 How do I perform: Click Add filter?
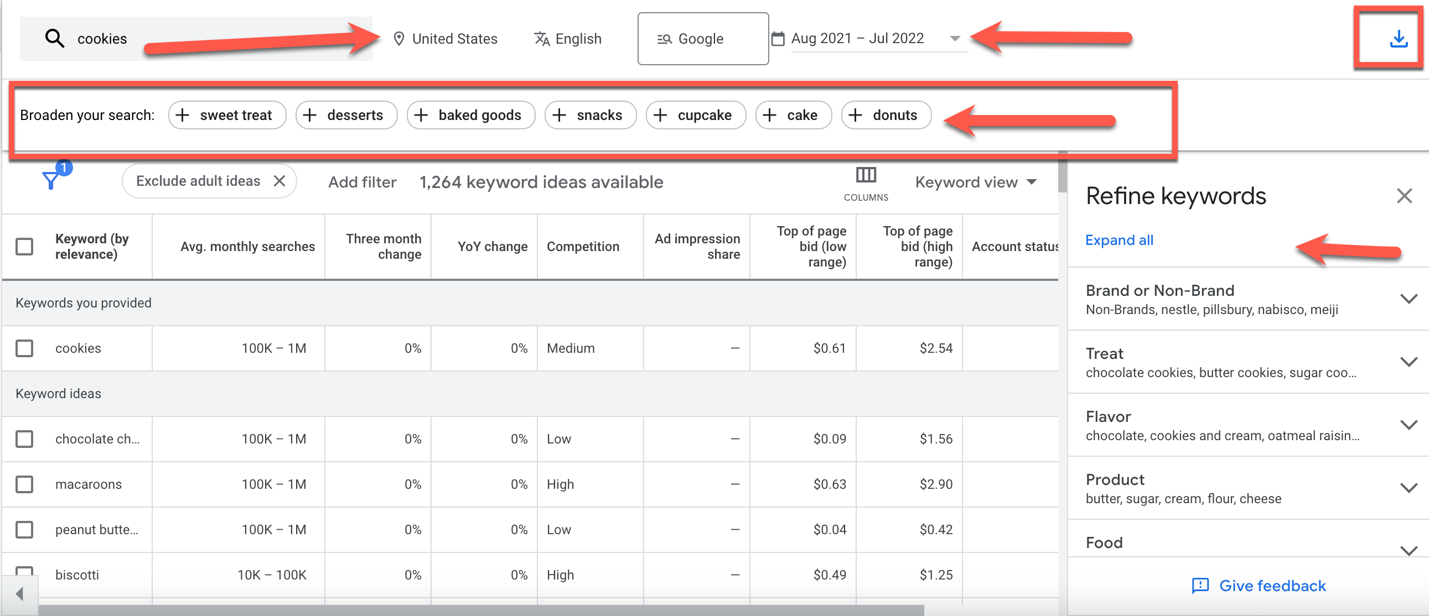362,182
